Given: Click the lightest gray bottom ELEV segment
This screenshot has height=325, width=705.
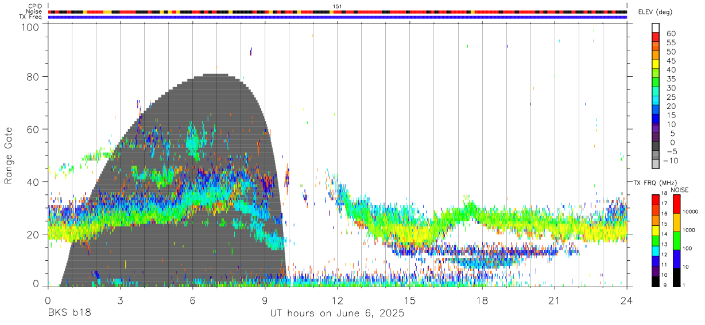Looking at the screenshot, I should [x=656, y=164].
